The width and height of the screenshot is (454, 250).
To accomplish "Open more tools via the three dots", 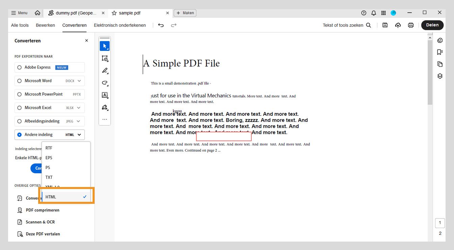I will 105,119.
